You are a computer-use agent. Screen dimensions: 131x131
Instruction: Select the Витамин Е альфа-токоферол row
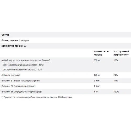[x=65, y=80]
